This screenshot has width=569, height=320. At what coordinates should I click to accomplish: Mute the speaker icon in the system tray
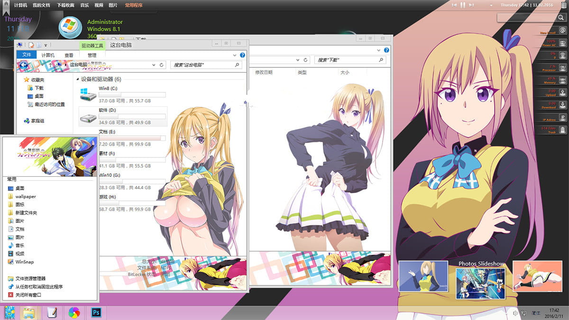(x=515, y=312)
